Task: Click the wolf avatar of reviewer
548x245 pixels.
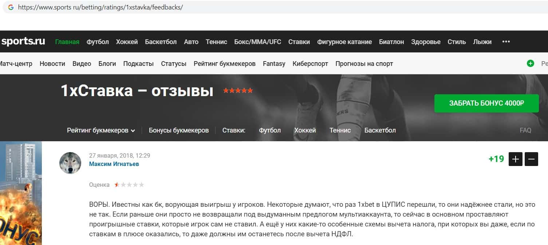Action: [70, 163]
